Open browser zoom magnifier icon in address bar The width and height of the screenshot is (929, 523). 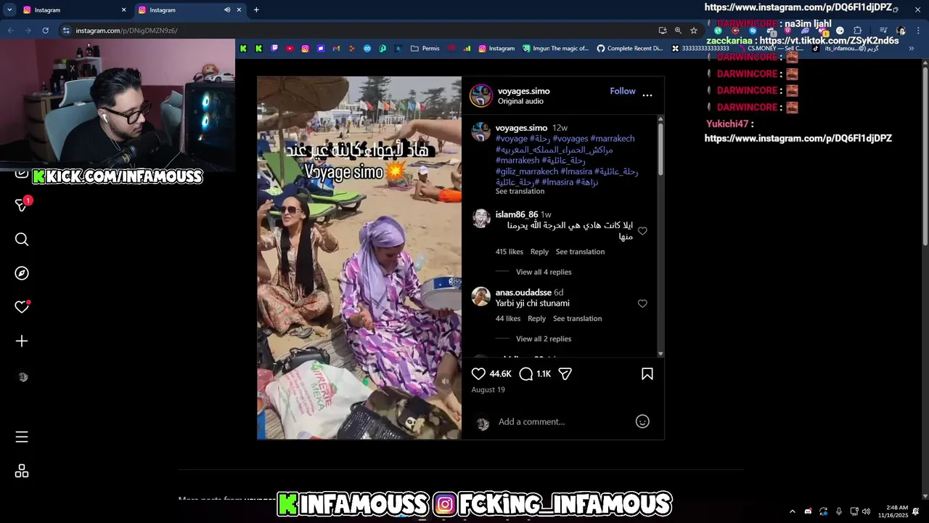(678, 31)
